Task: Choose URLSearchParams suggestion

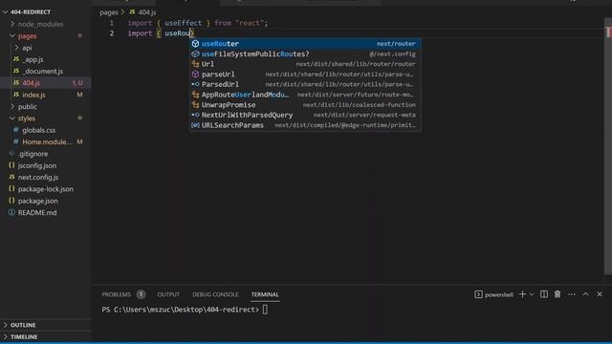Action: click(x=305, y=125)
